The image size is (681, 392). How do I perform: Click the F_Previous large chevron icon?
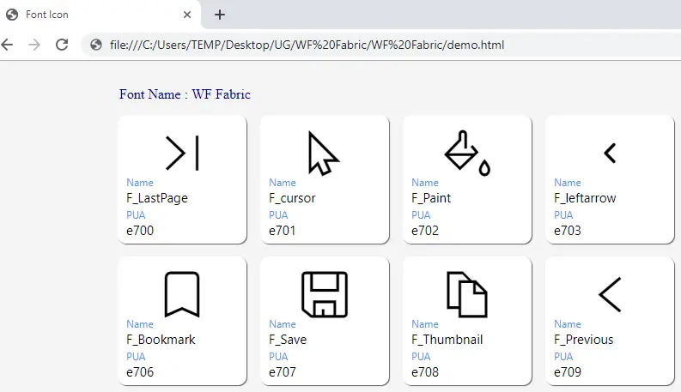(610, 294)
